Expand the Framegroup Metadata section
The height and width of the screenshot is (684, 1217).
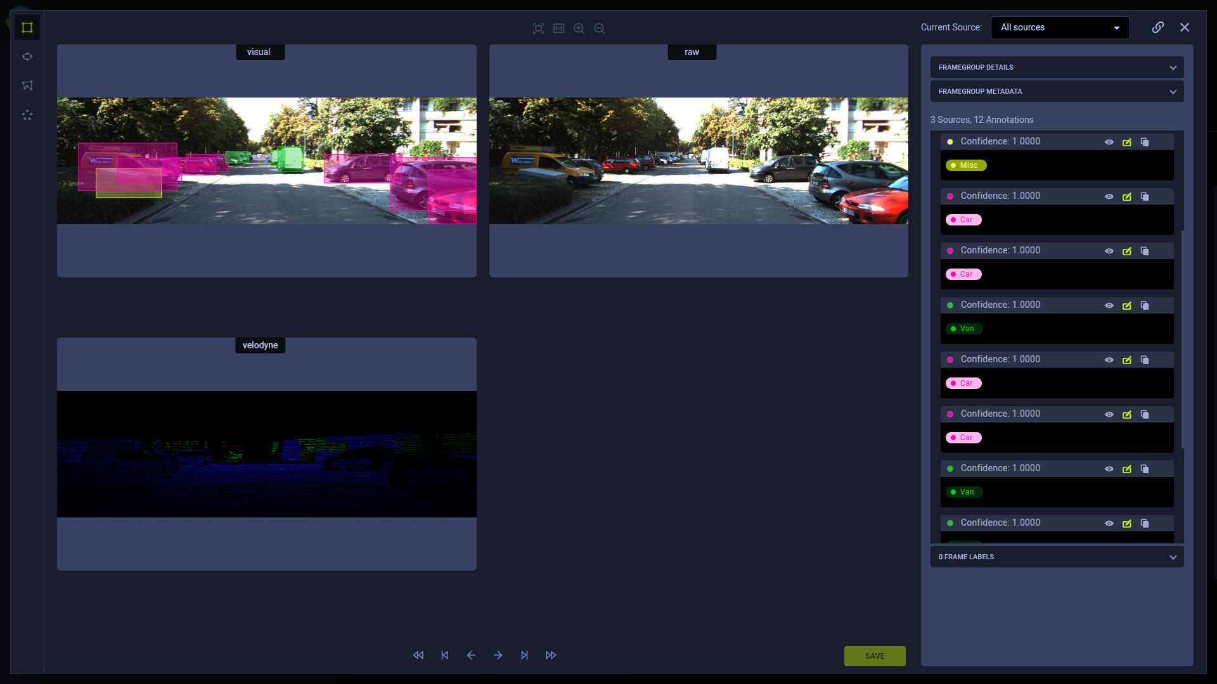(x=1057, y=91)
